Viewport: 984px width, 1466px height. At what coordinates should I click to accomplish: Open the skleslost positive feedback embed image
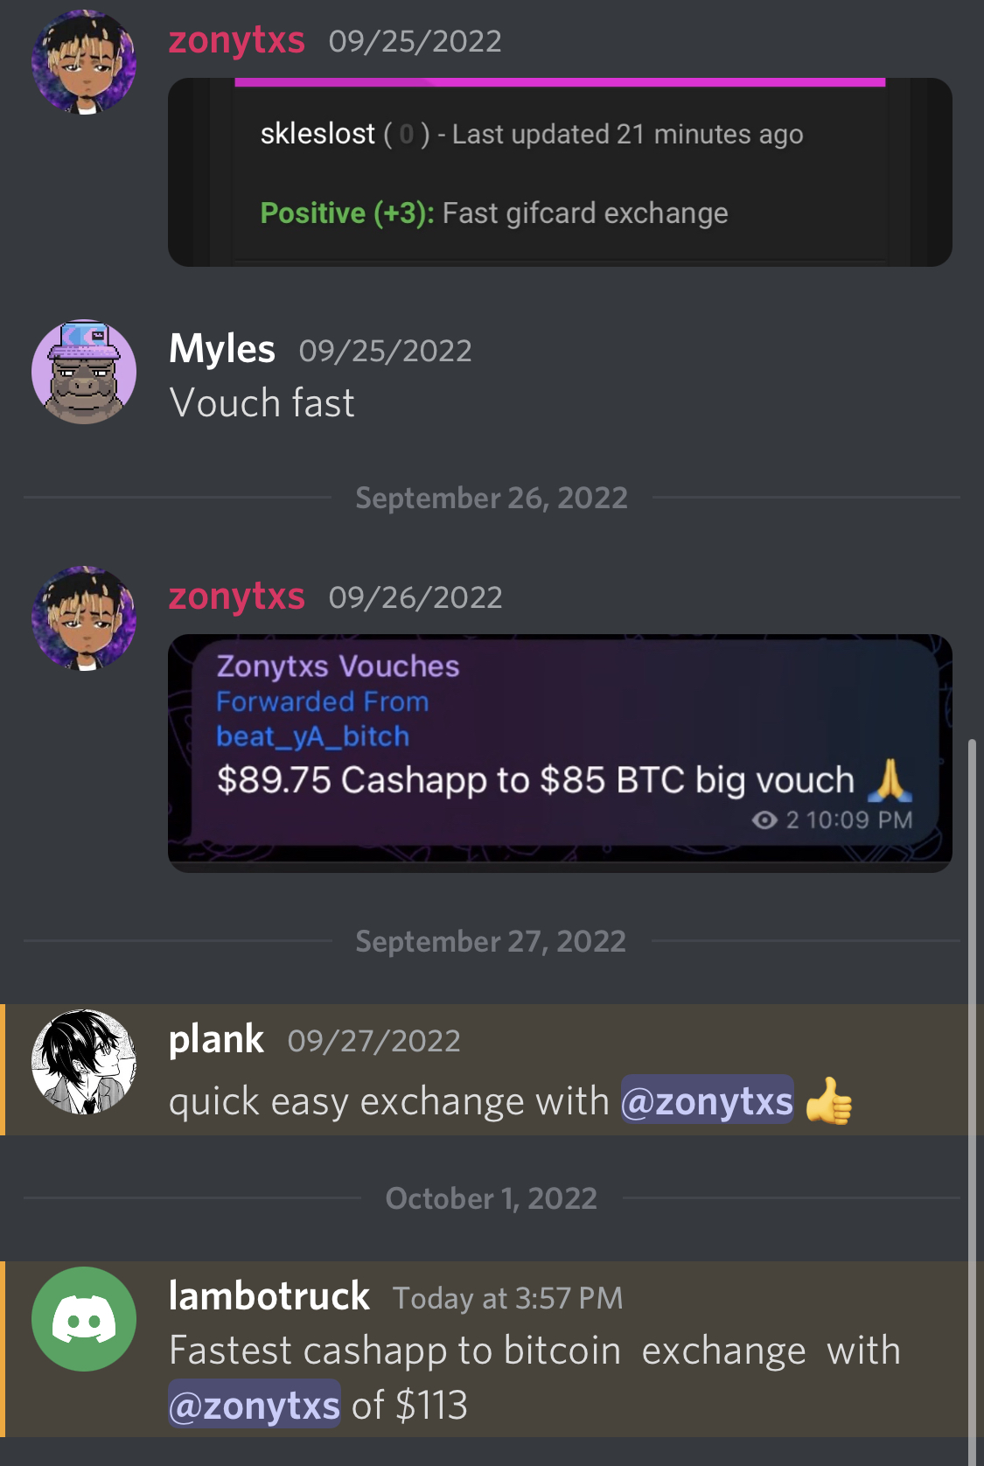pos(560,172)
